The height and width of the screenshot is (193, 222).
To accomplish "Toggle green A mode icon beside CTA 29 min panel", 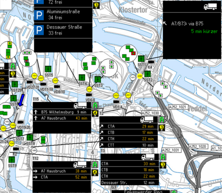I will click(161, 120).
